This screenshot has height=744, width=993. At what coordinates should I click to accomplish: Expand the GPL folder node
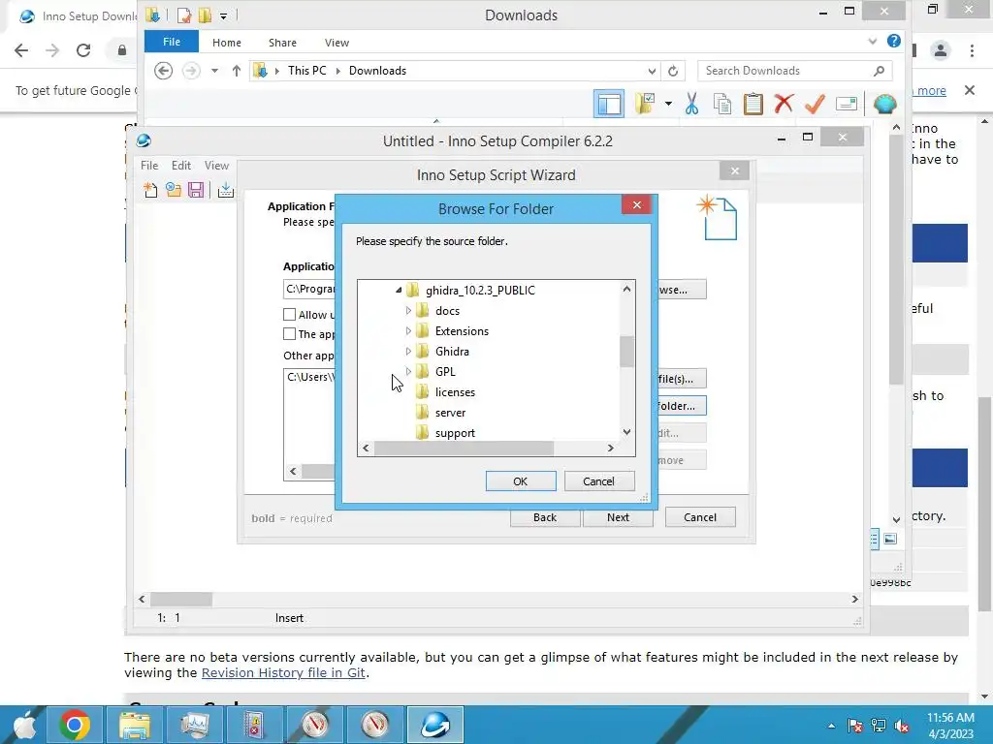pos(408,371)
